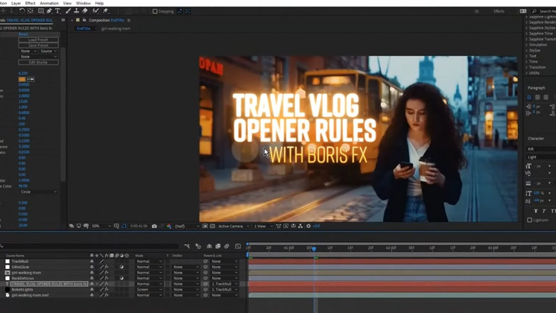Select the Pen tool
Viewport: 556px width, 313px height.
coord(49,11)
